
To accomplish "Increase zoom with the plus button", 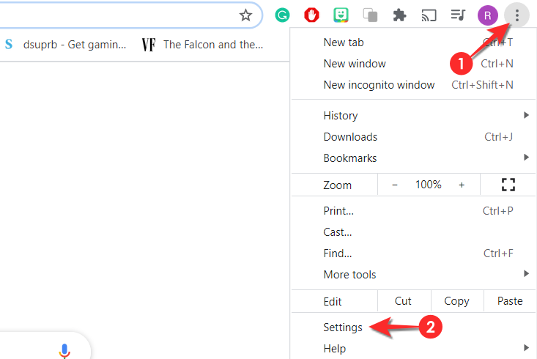I will point(462,185).
